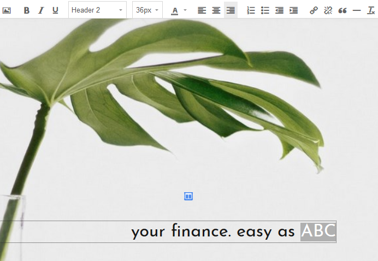Insert a numbered list
The image size is (378, 261).
coord(251,10)
